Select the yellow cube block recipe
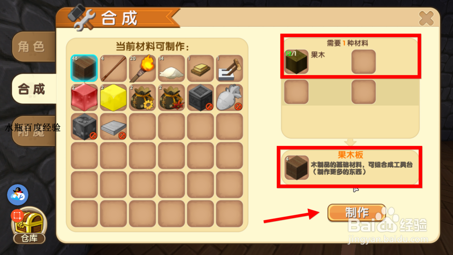The width and height of the screenshot is (453, 255). [x=113, y=97]
